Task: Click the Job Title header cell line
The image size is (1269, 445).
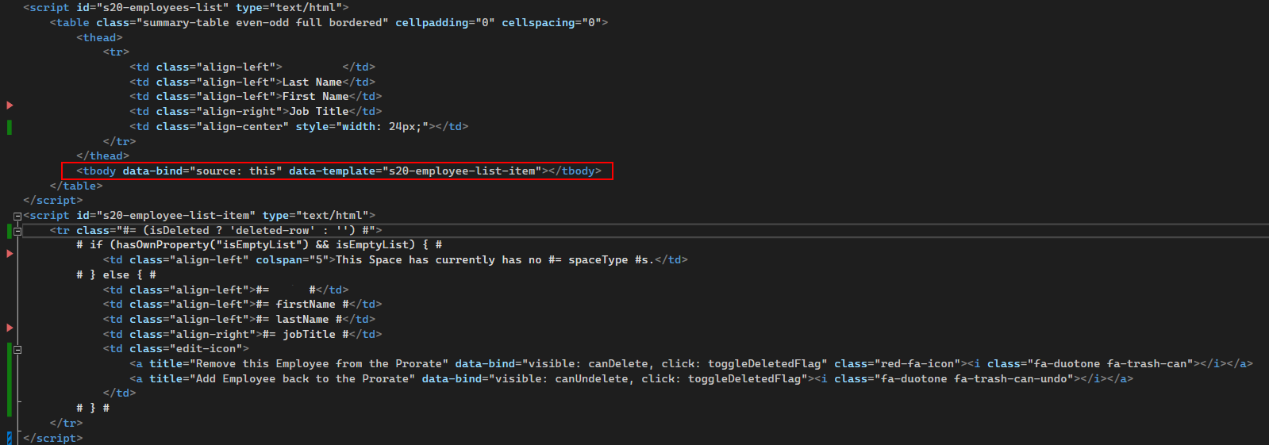Action: [x=256, y=112]
